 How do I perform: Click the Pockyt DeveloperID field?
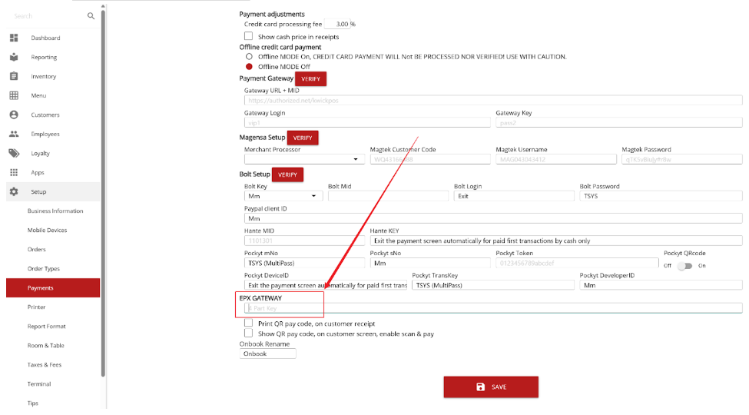click(x=661, y=285)
